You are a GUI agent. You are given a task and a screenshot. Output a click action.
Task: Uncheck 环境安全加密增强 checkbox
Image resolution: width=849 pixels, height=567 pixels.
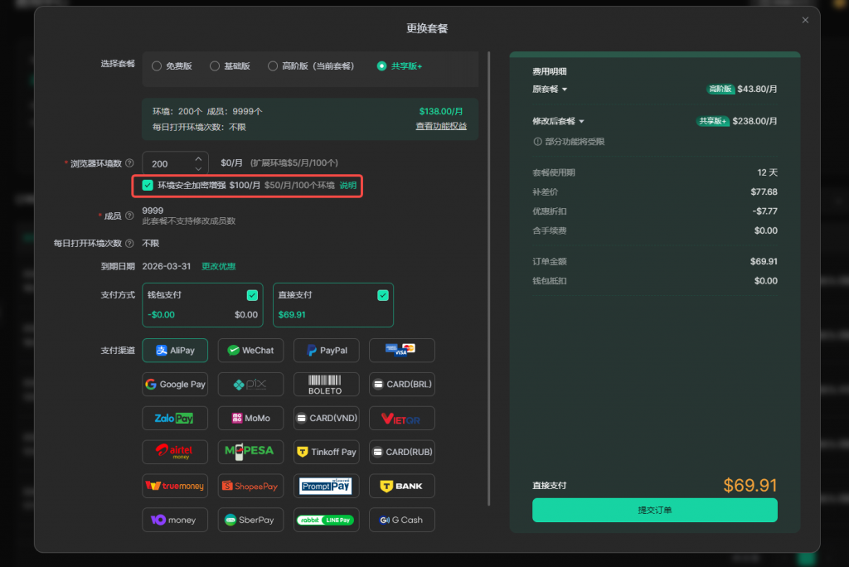[148, 186]
